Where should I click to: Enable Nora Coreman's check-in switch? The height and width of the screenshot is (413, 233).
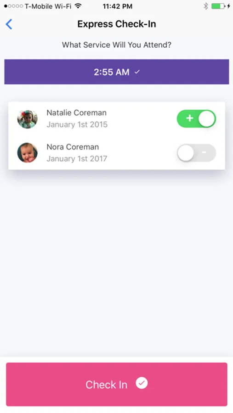tap(196, 153)
